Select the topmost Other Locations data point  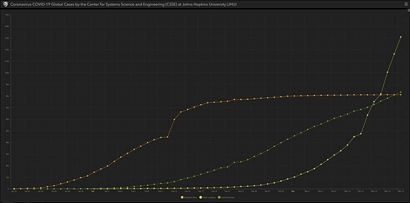[401, 37]
